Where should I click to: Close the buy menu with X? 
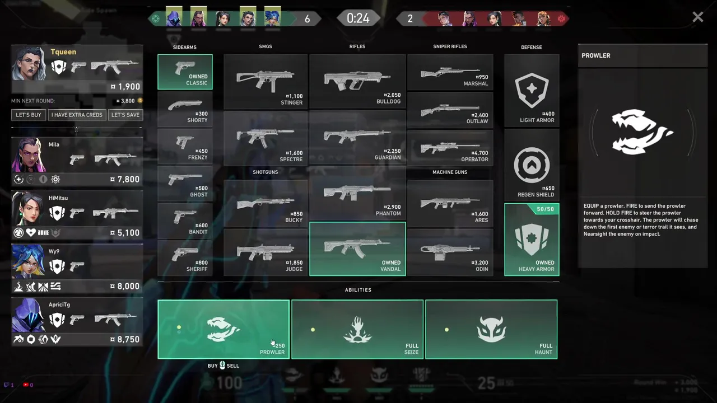point(697,17)
